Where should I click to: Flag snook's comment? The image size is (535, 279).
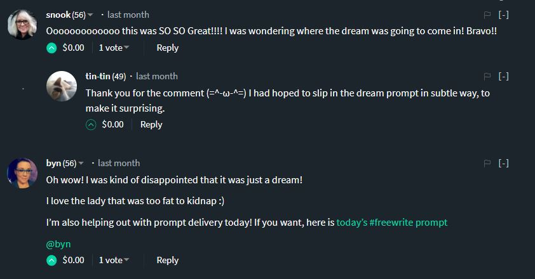point(487,15)
